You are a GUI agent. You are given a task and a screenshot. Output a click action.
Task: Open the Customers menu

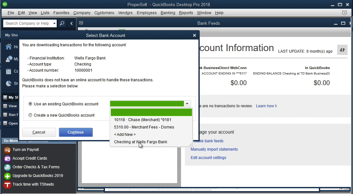click(104, 13)
